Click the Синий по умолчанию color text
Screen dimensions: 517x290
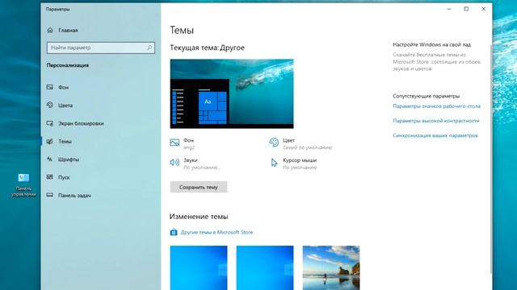(307, 147)
